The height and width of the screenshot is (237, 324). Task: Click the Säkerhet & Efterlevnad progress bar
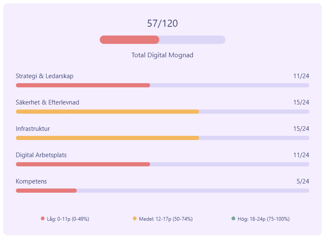tap(162, 112)
